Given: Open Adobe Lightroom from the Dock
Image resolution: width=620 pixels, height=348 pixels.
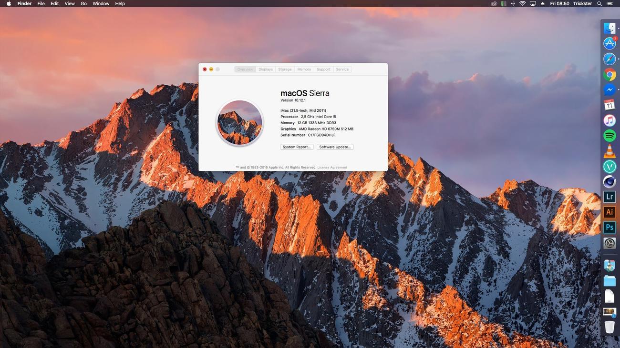Looking at the screenshot, I should tap(610, 197).
